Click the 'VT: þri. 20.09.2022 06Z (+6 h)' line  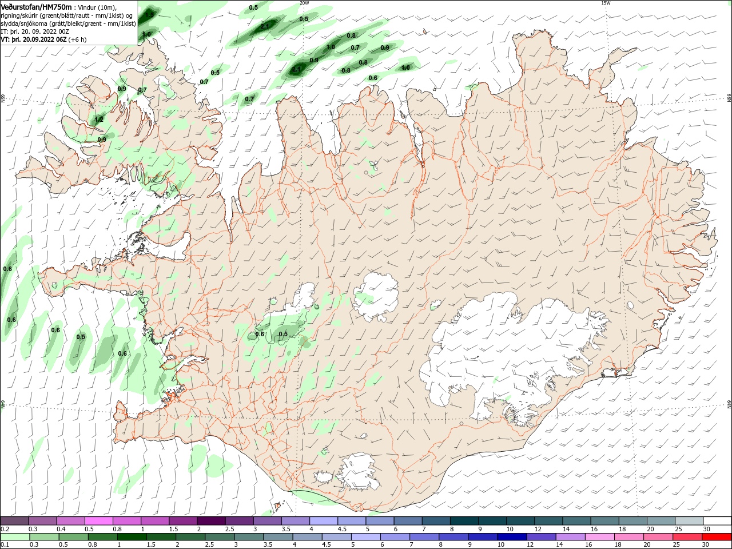click(44, 39)
